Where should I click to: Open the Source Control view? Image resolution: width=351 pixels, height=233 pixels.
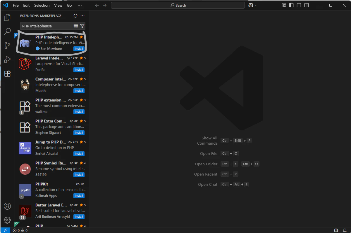coord(7,45)
